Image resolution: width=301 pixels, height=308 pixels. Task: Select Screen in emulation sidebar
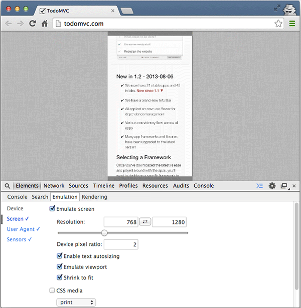18,219
